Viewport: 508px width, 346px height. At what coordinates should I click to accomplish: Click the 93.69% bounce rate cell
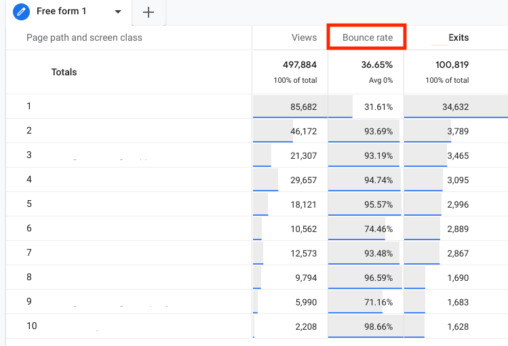(366, 131)
